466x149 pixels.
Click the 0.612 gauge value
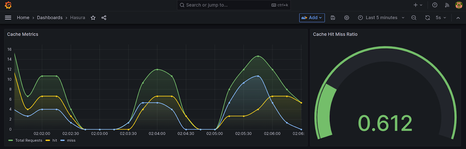[385, 123]
